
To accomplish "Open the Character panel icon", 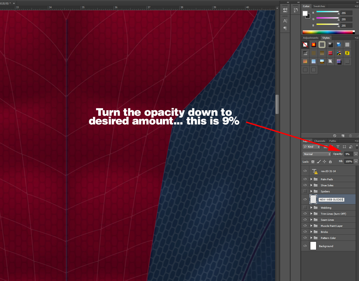I will click(285, 21).
